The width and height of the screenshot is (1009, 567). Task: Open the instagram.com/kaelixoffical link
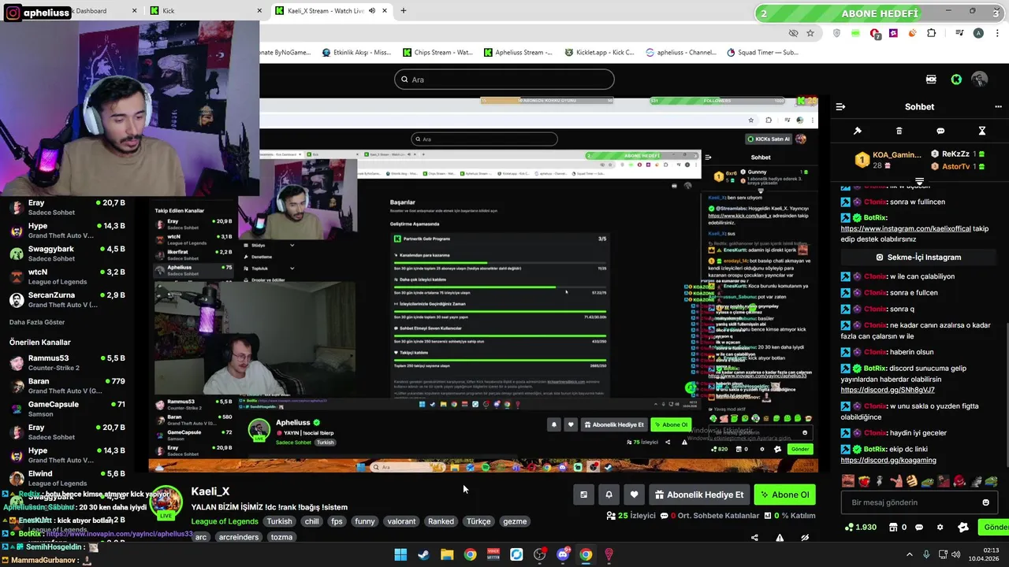[906, 229]
